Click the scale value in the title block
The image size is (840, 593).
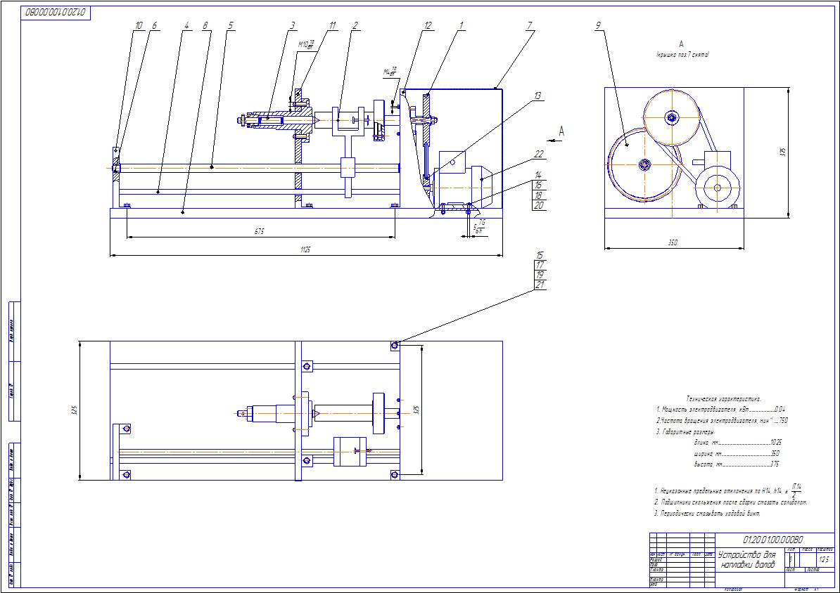[824, 559]
